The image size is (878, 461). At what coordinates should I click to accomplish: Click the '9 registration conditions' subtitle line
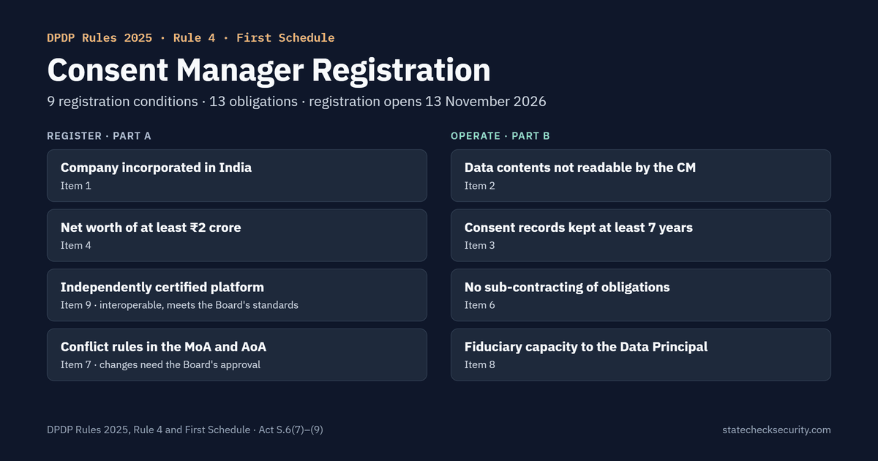tap(296, 102)
